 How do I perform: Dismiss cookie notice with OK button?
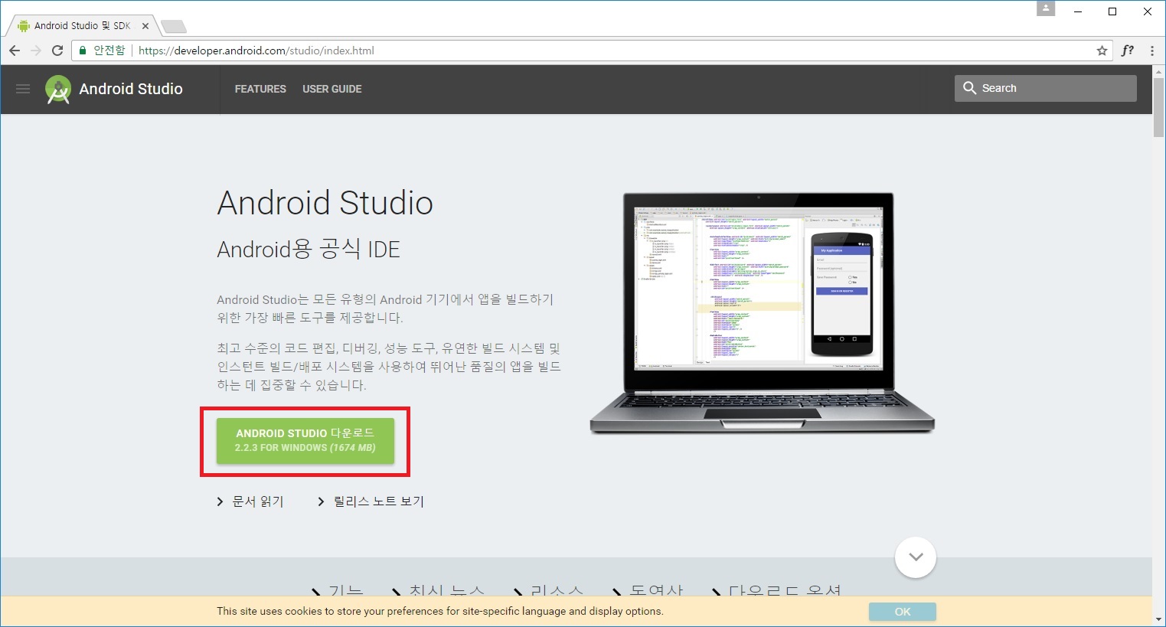[x=902, y=612]
